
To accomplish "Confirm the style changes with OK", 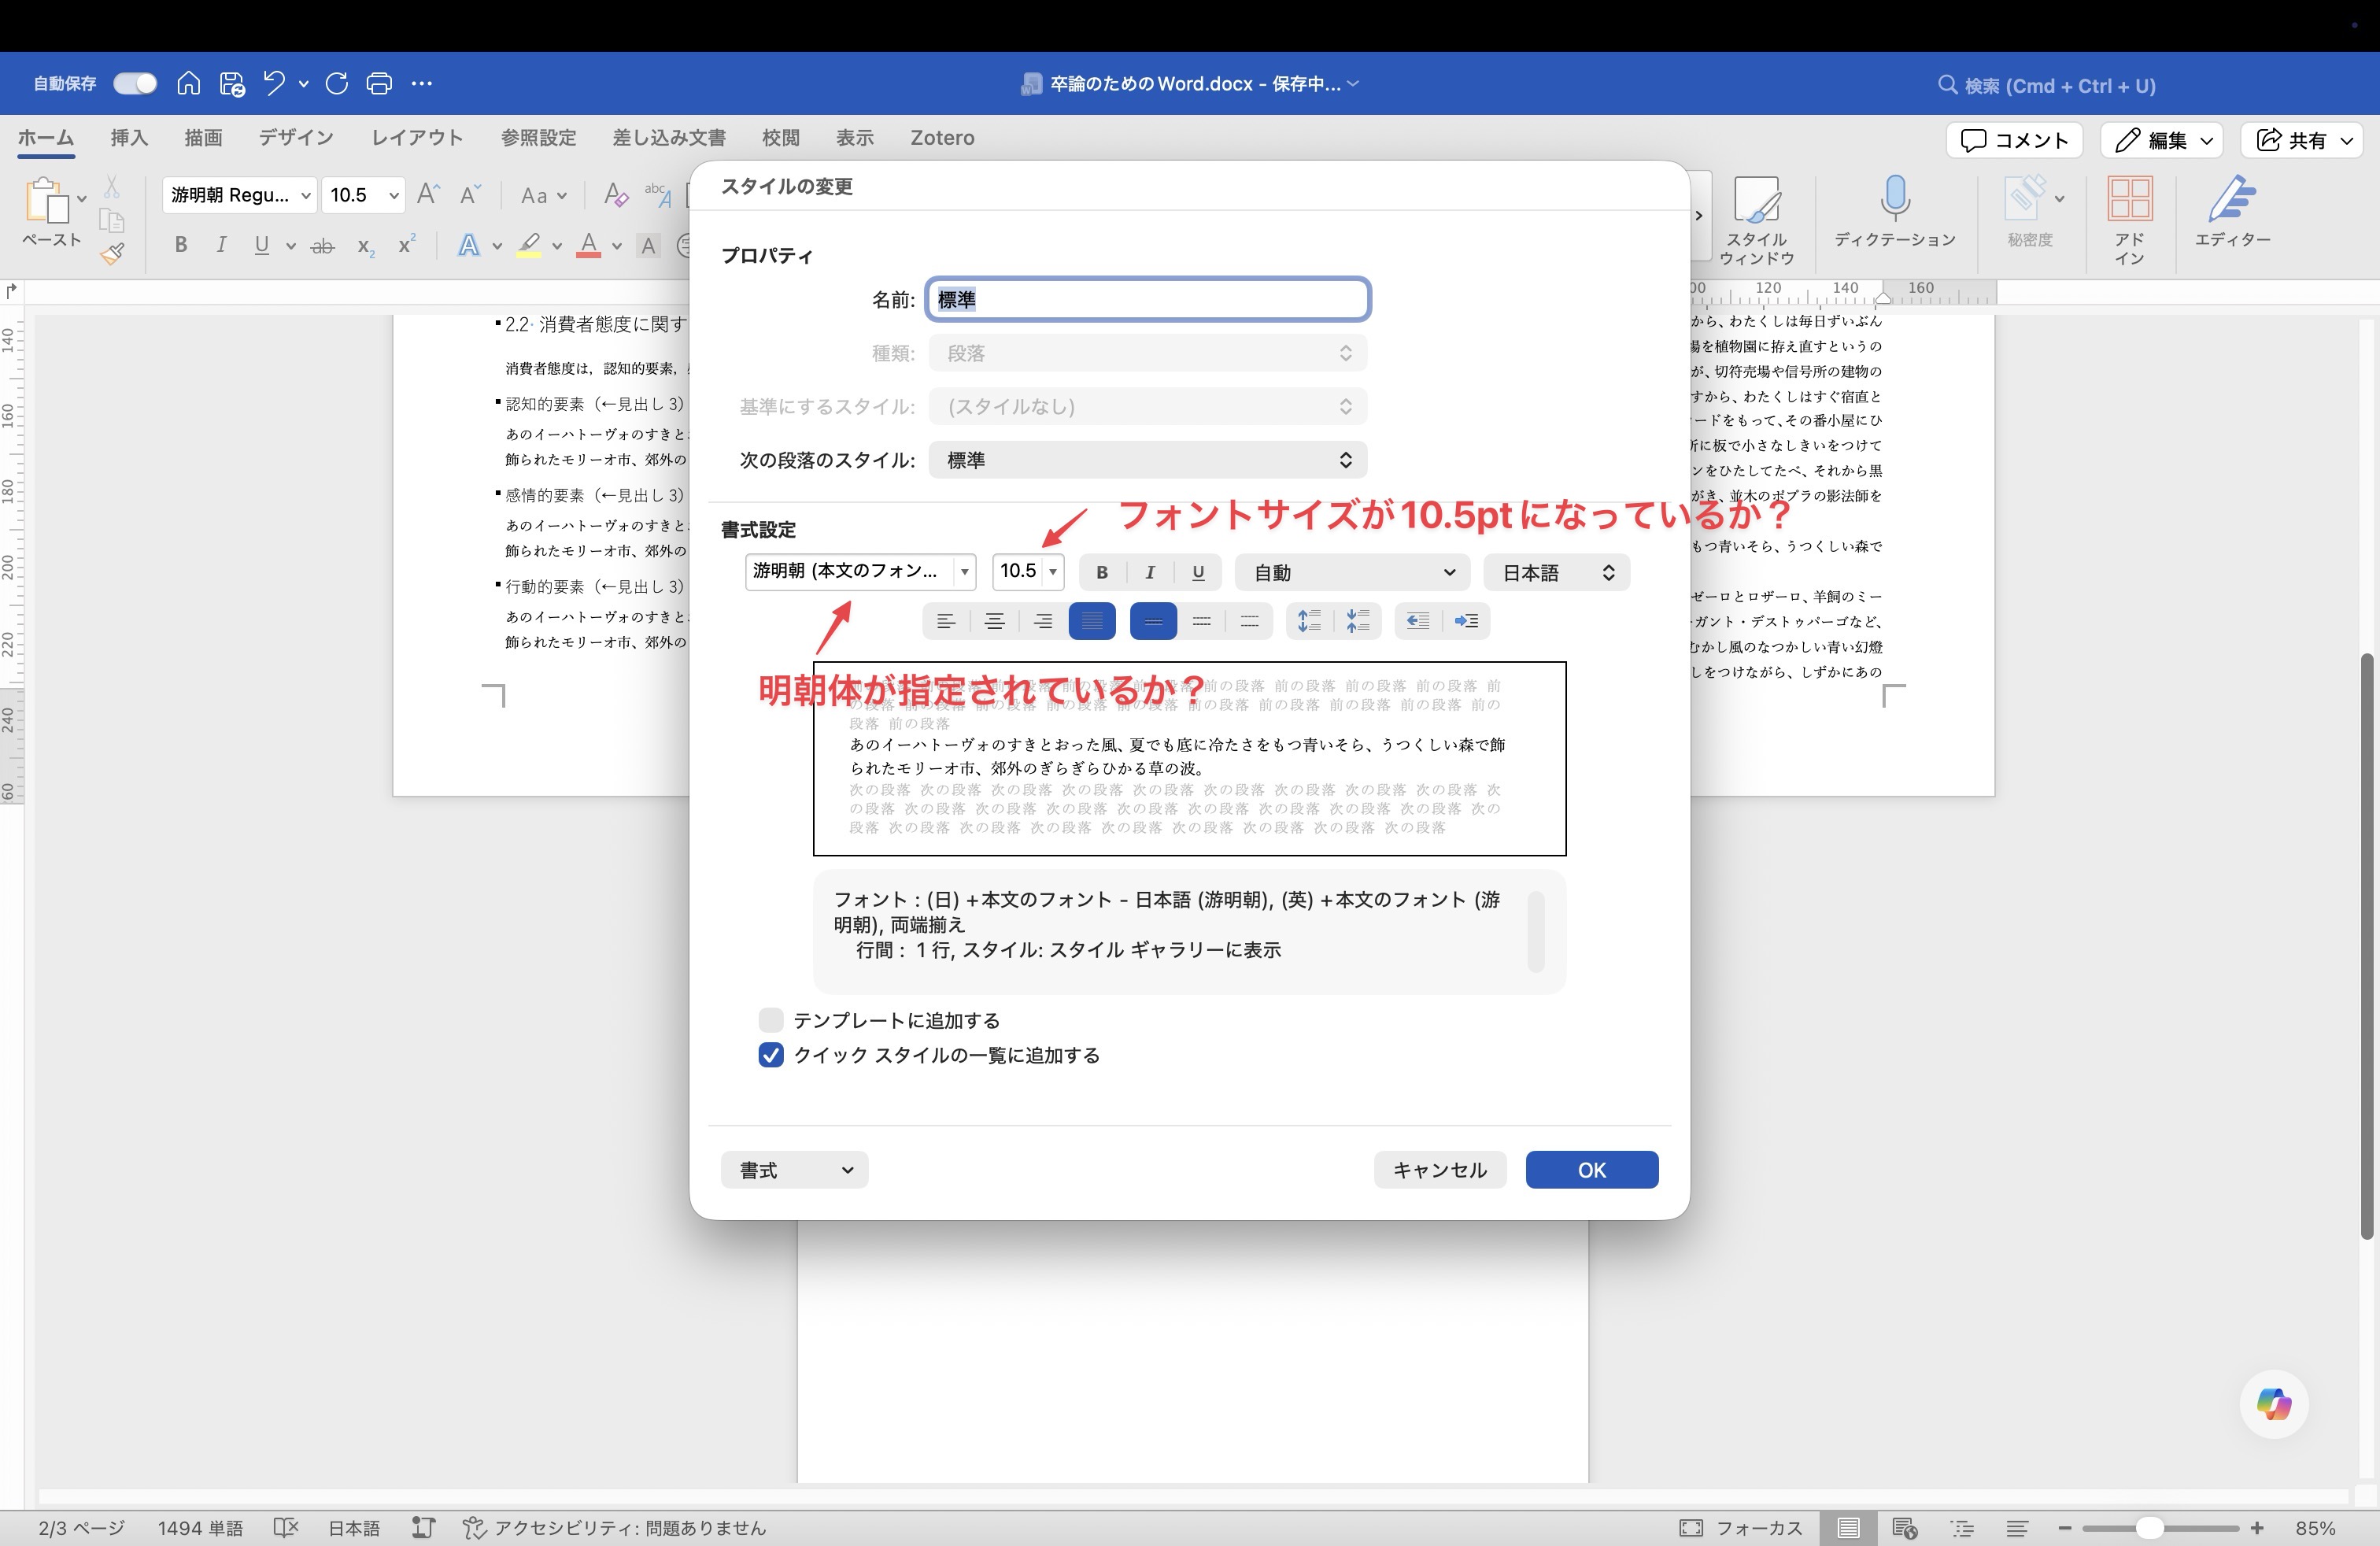I will coord(1591,1169).
